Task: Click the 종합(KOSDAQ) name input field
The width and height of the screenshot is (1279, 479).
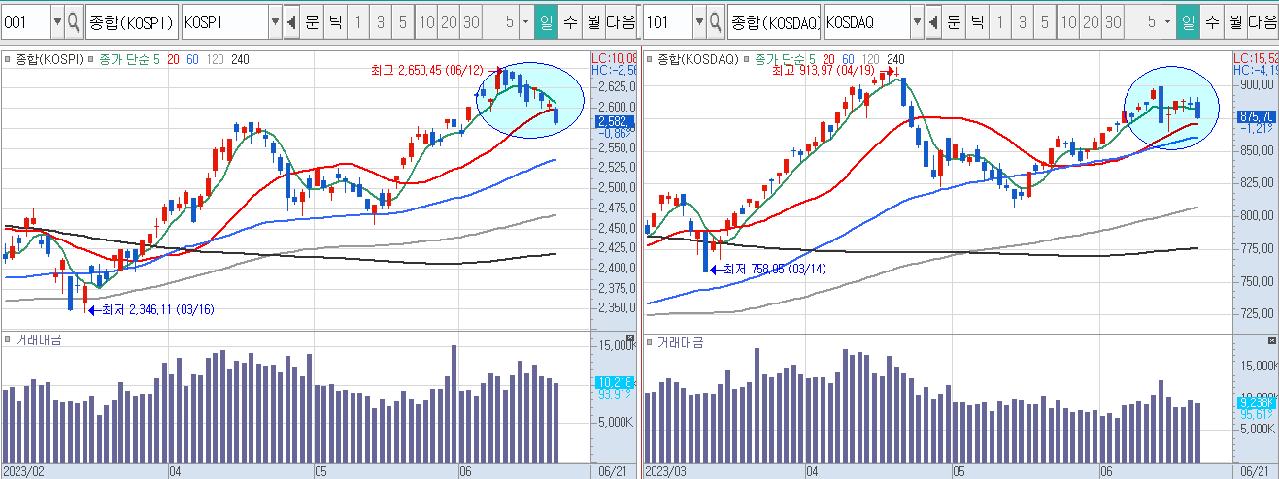Action: (x=775, y=21)
